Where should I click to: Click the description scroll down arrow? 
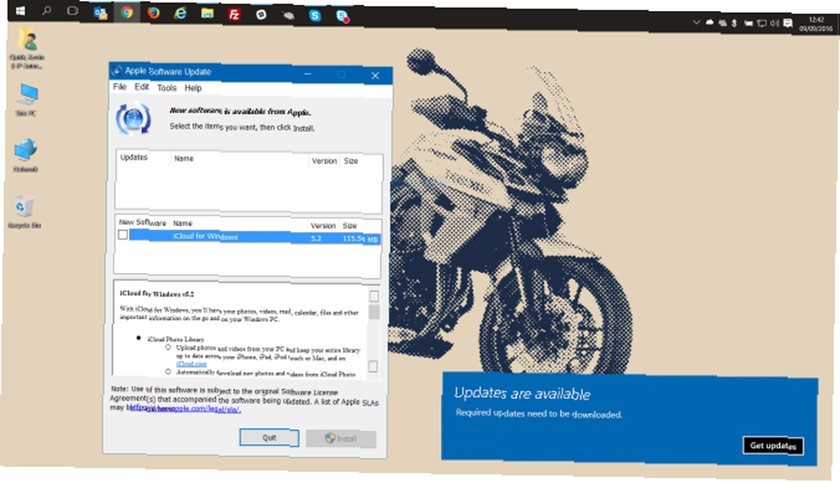click(373, 366)
